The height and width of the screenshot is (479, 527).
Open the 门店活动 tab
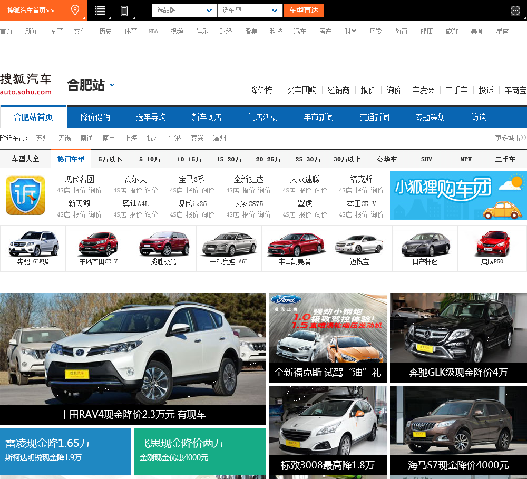(x=263, y=117)
